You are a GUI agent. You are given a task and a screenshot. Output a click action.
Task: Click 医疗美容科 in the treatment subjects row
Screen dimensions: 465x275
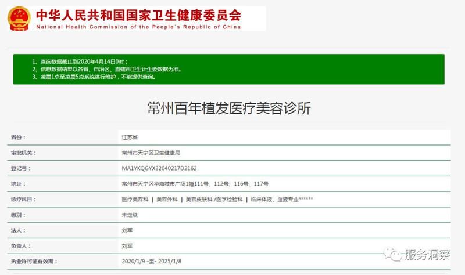pos(134,200)
